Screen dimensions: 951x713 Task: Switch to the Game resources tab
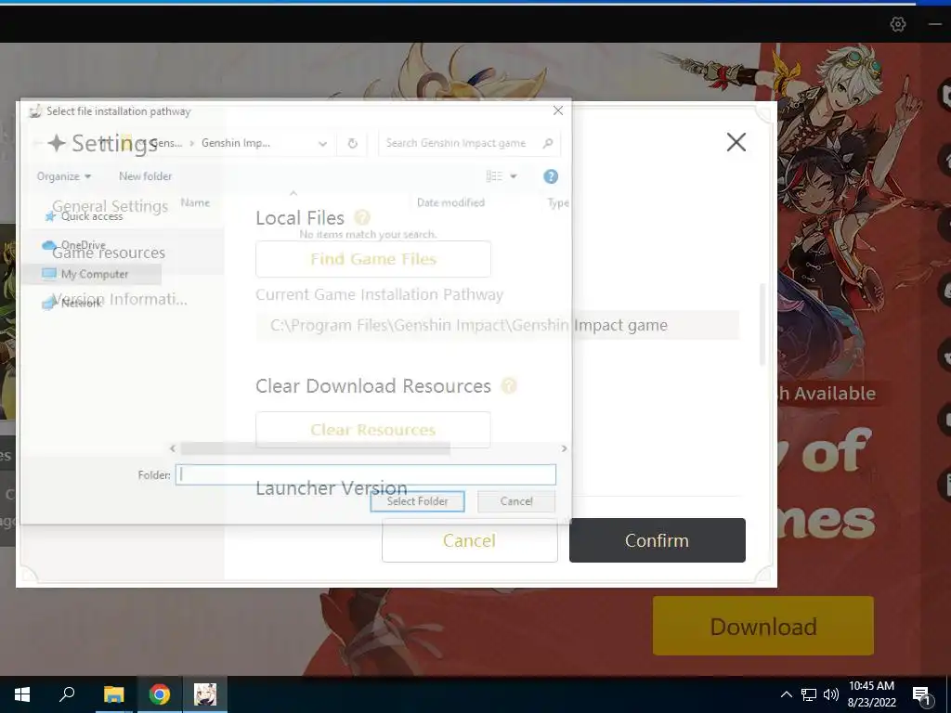109,253
